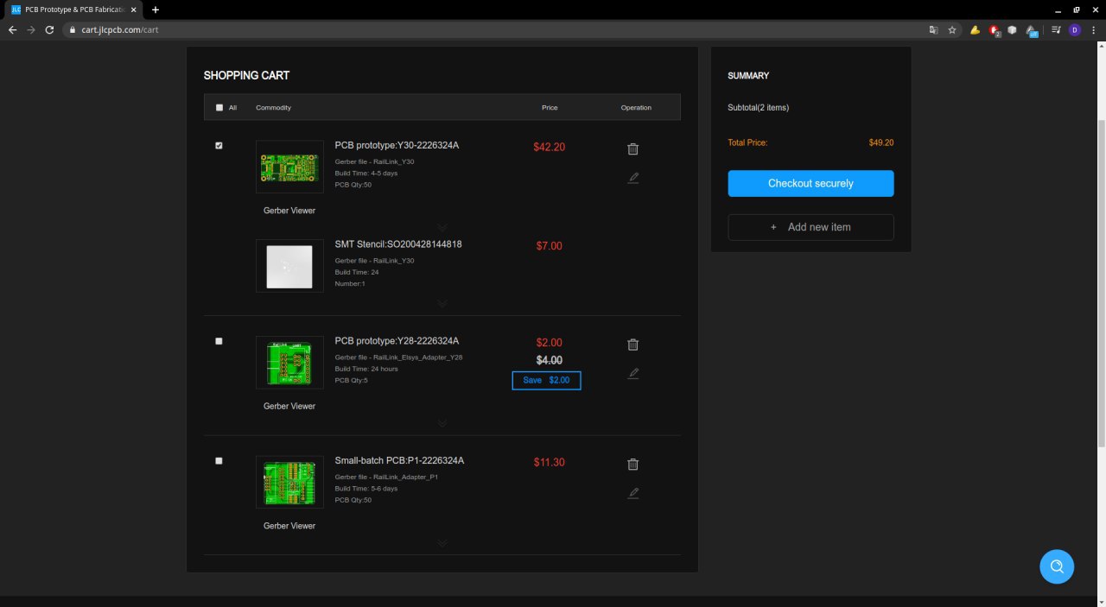Click the Add new item button
The image size is (1106, 607).
coord(810,227)
